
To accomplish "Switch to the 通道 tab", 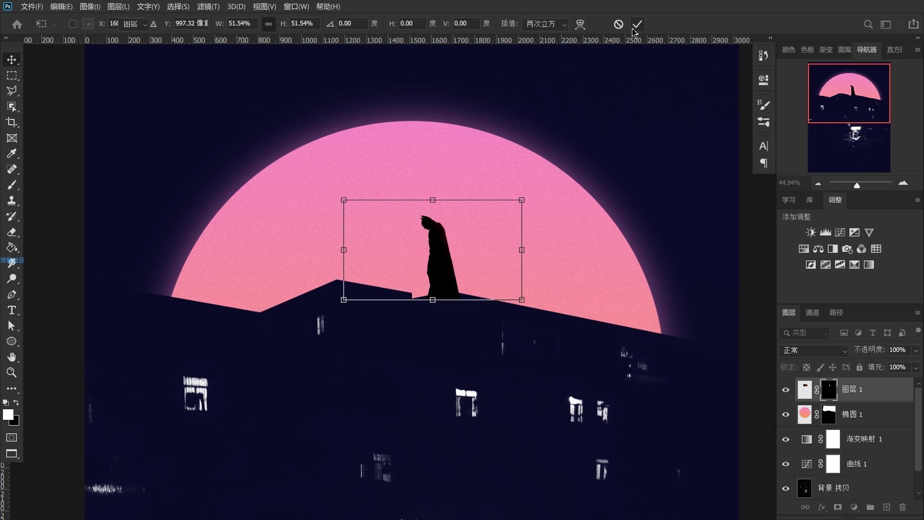I will pos(812,312).
